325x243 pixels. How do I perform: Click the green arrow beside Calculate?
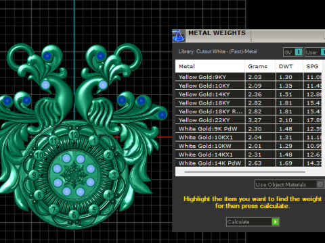[x=276, y=222]
